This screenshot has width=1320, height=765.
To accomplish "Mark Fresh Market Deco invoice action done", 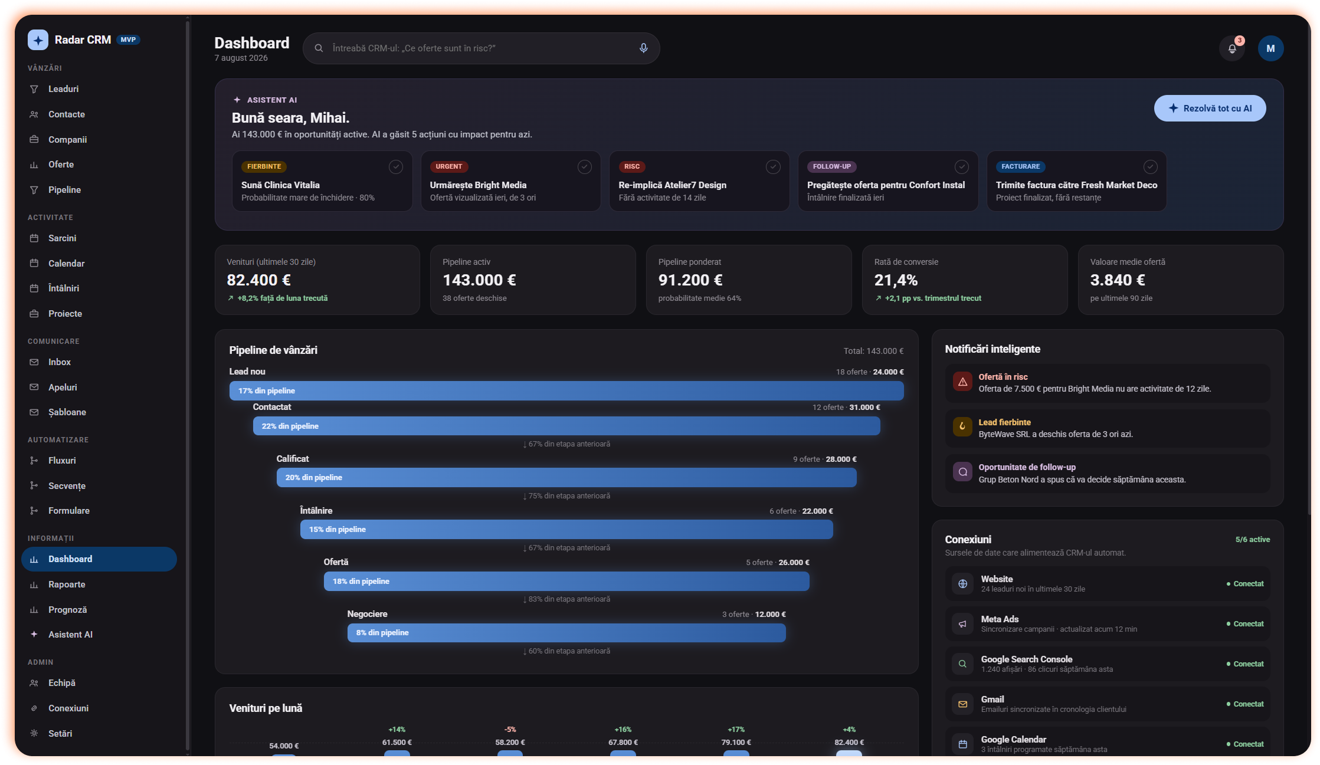I will (x=1150, y=167).
